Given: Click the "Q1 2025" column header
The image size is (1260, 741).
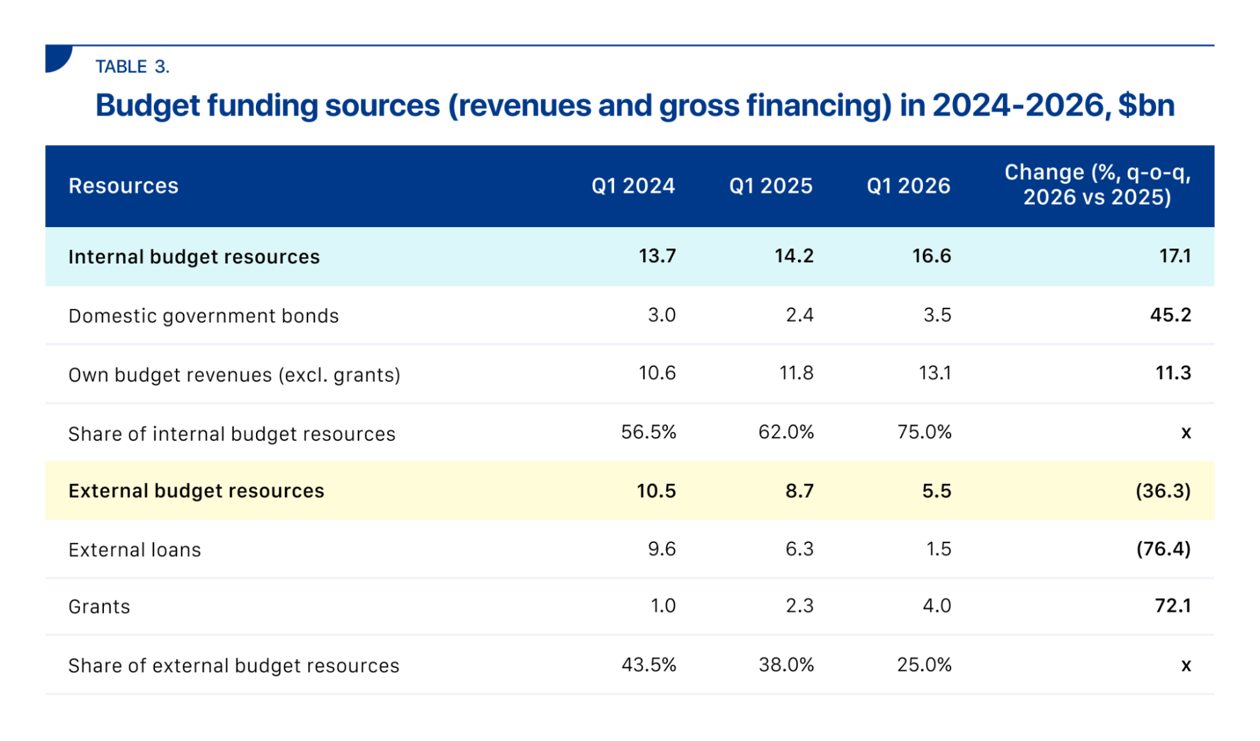Looking at the screenshot, I should (x=771, y=186).
